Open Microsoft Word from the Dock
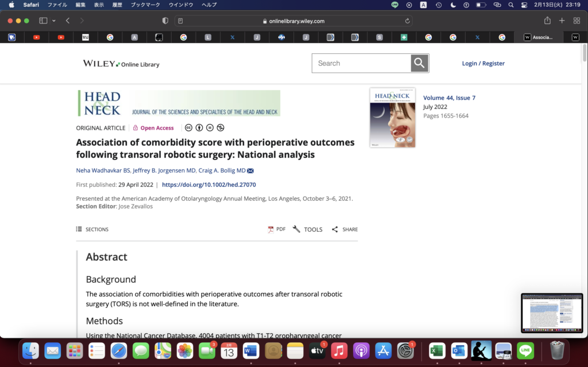 tap(251, 350)
